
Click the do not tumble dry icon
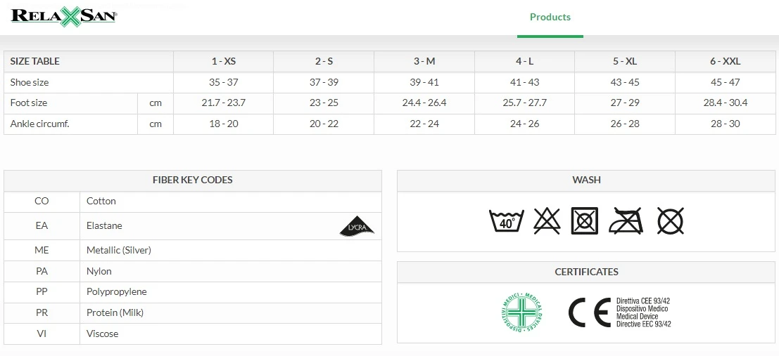(585, 221)
